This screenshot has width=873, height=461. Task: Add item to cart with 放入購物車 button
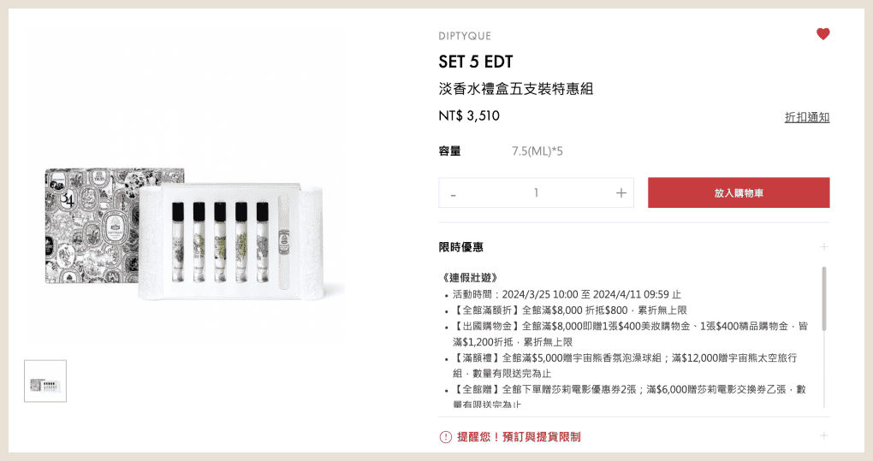[739, 193]
